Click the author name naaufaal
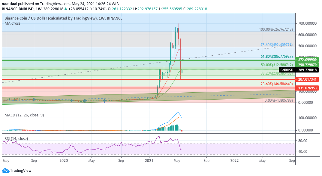322x176 pixels. pos(9,4)
